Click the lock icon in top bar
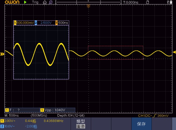 click(147, 2)
